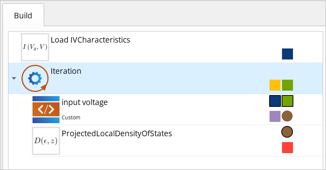This screenshot has height=170, width=326.
Task: Click the input voltage code script icon
Action: click(x=46, y=109)
